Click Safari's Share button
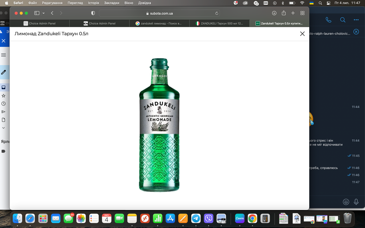365x228 pixels. point(284,13)
